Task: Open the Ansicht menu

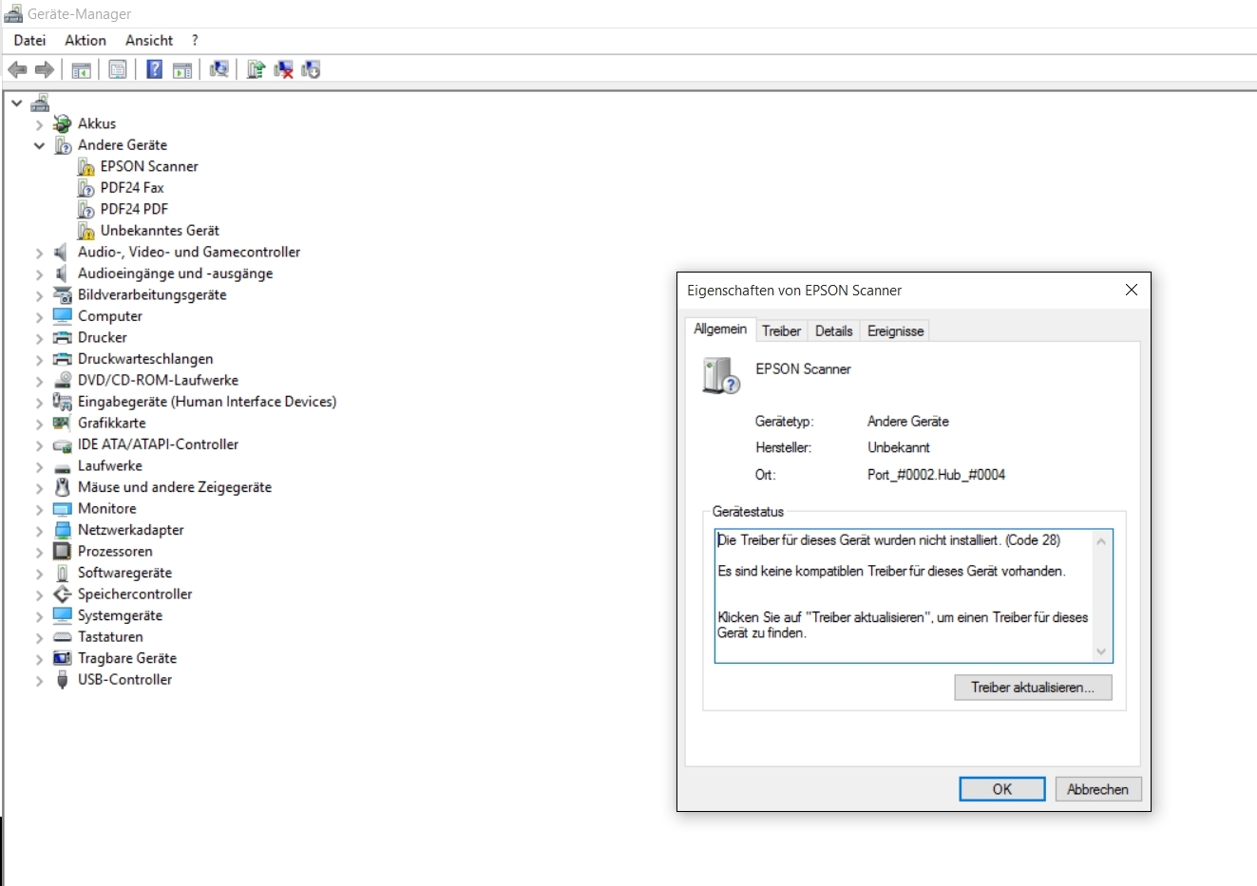Action: pos(149,40)
